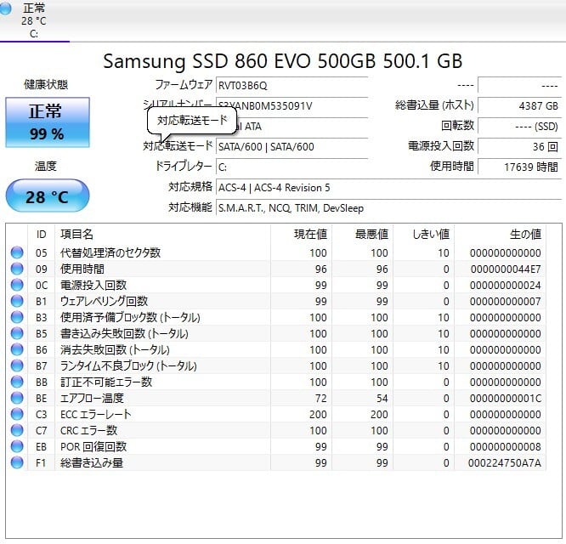Select the 消去失敗回数 (トータル) row
The width and height of the screenshot is (566, 544).
[x=276, y=350]
